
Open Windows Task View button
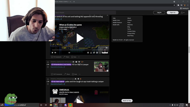[46, 105]
